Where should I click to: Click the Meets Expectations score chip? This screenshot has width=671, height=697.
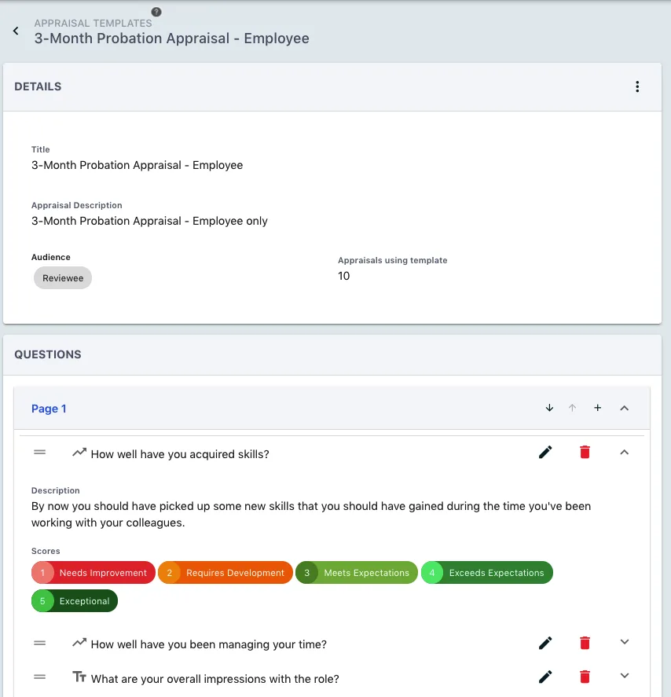point(357,573)
